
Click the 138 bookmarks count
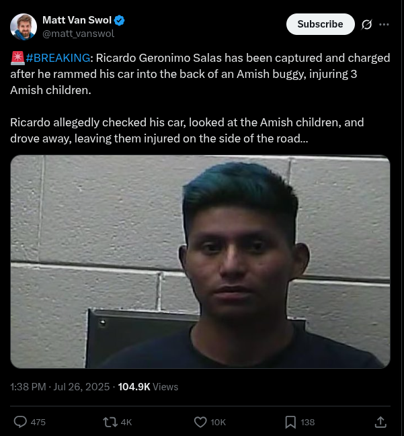click(308, 422)
